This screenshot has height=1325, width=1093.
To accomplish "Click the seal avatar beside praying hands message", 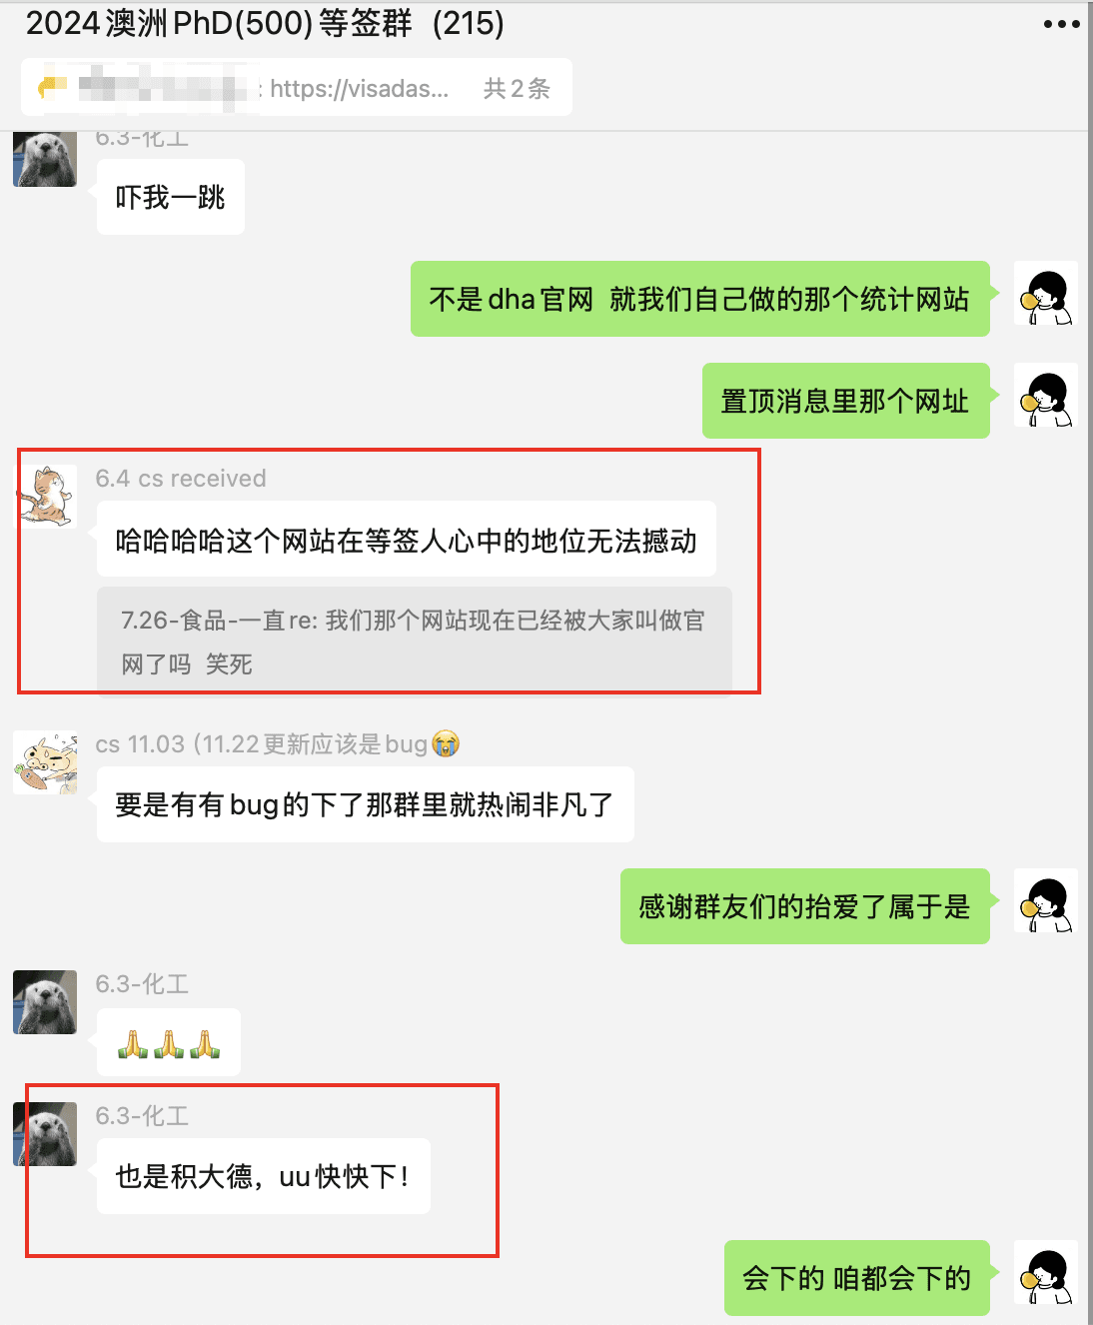I will click(45, 1002).
